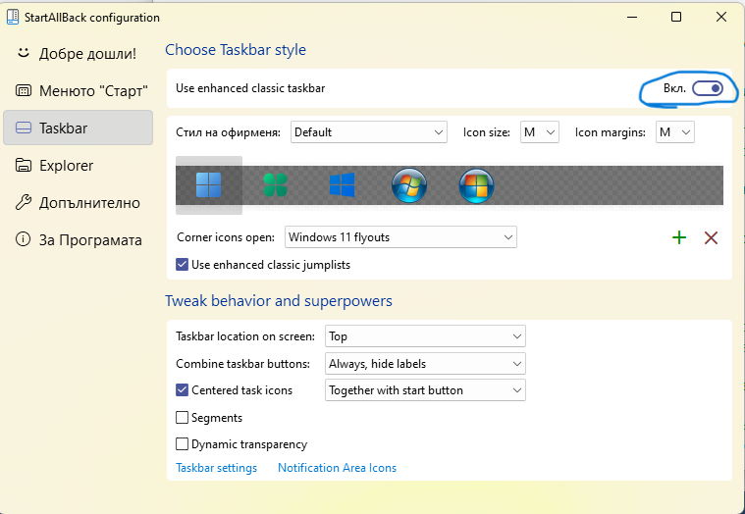Click the Стил на офирменя label

(x=228, y=132)
